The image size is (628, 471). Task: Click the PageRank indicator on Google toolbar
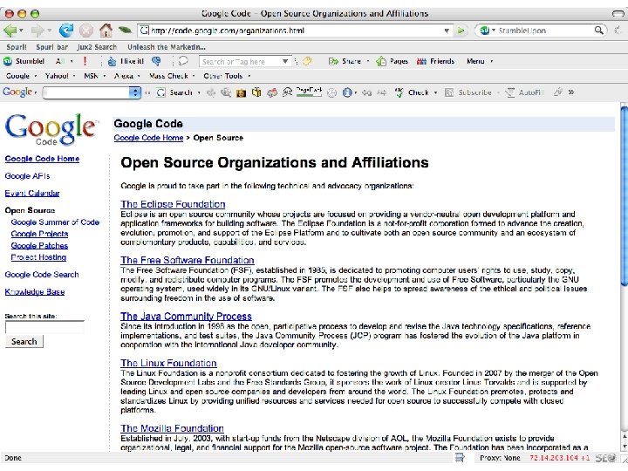[x=309, y=92]
